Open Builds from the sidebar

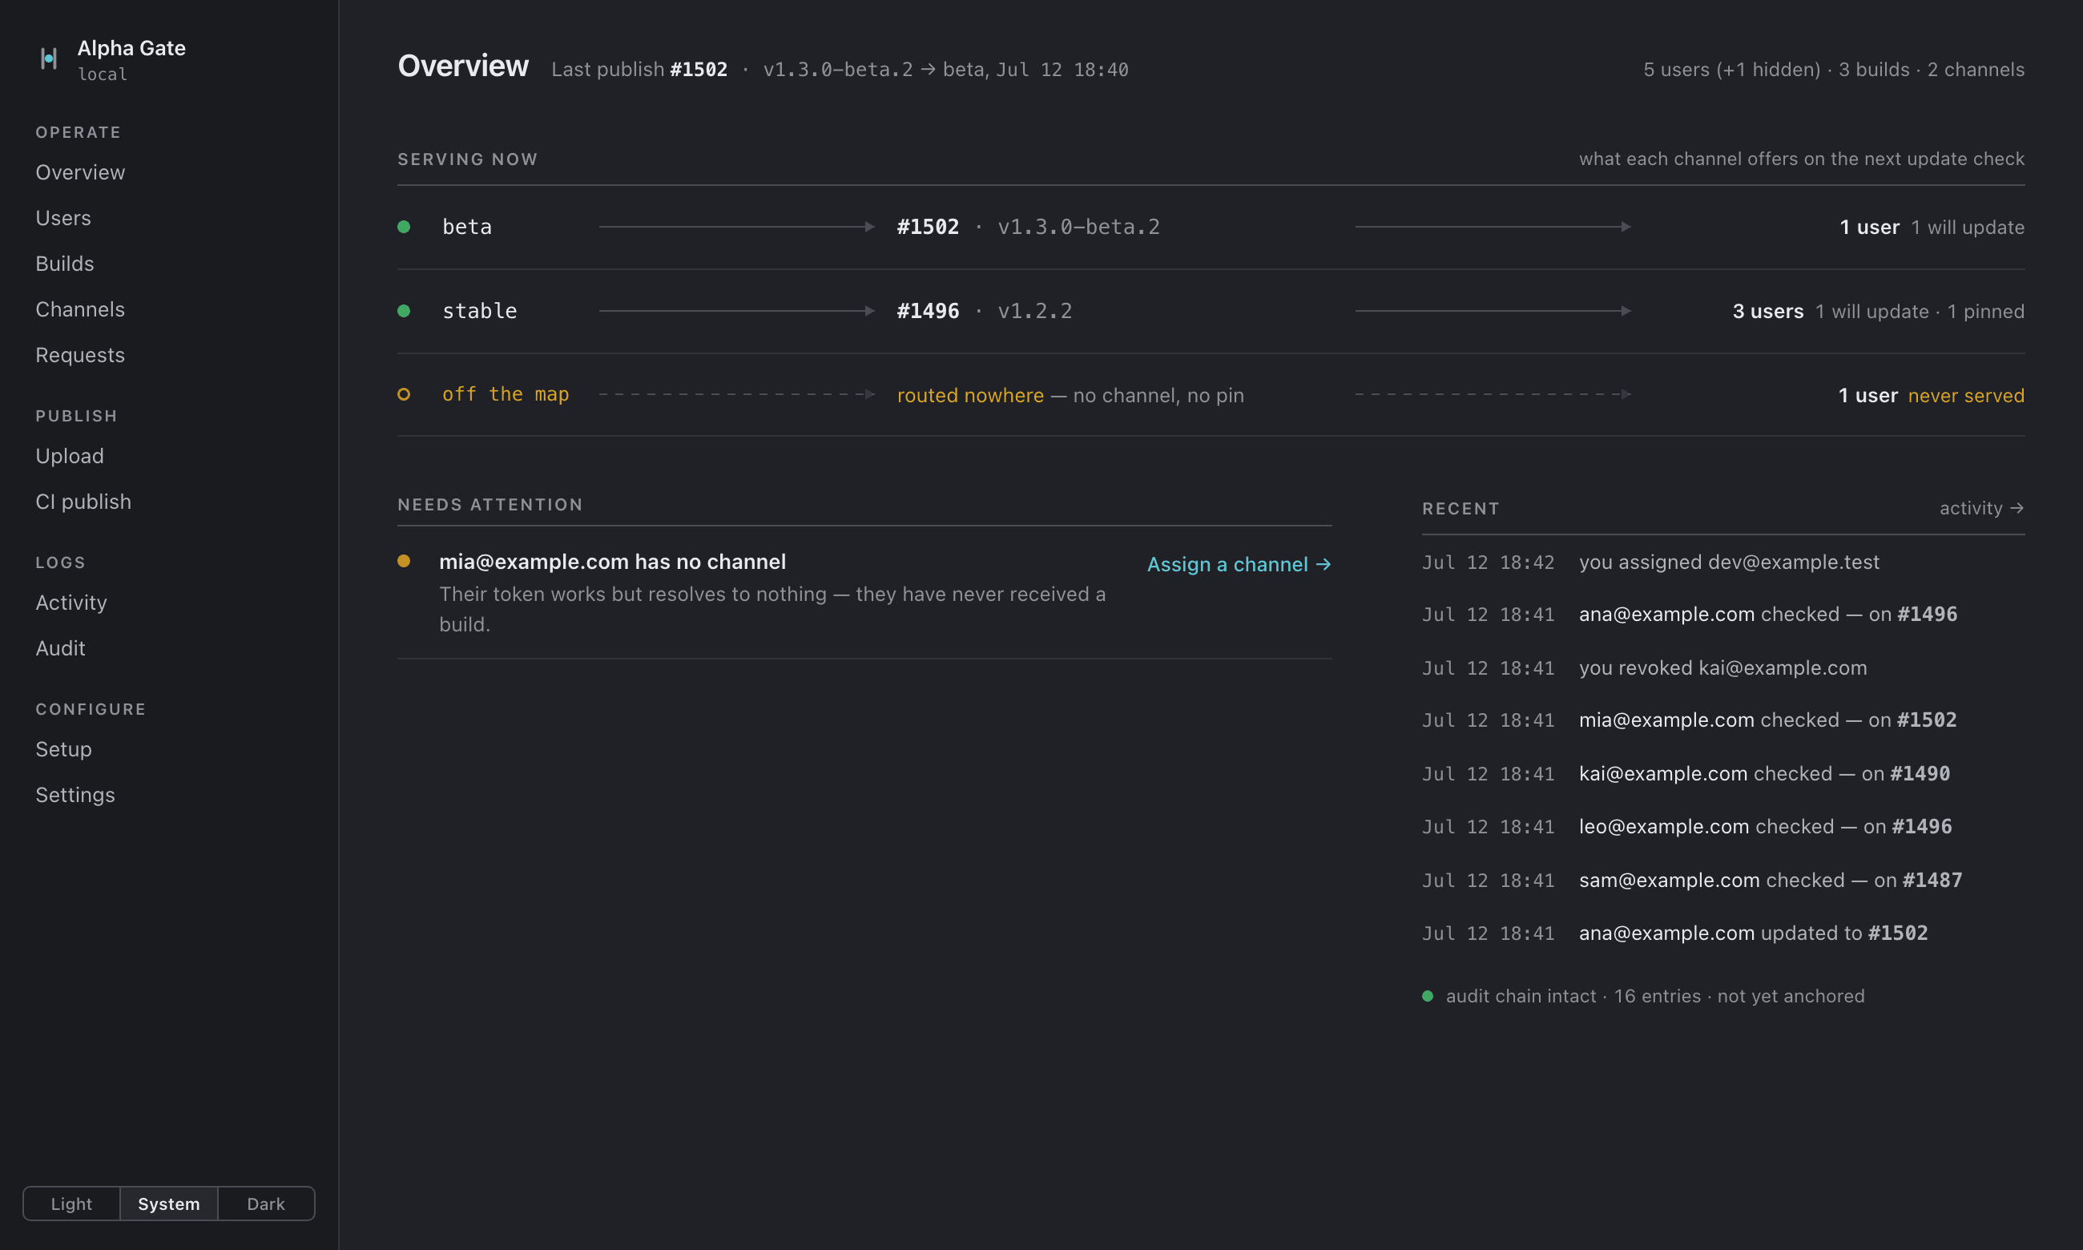click(x=65, y=263)
